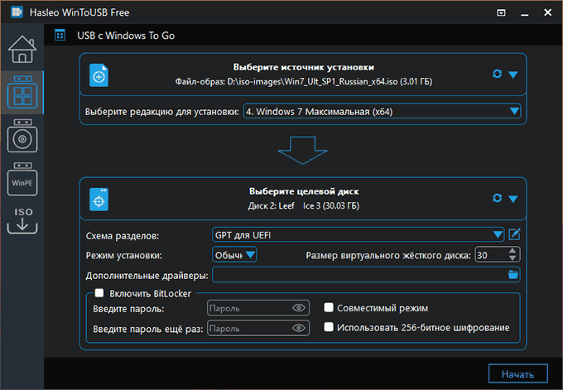Enable 256-bit encryption checkbox
The image size is (563, 390).
pos(329,327)
